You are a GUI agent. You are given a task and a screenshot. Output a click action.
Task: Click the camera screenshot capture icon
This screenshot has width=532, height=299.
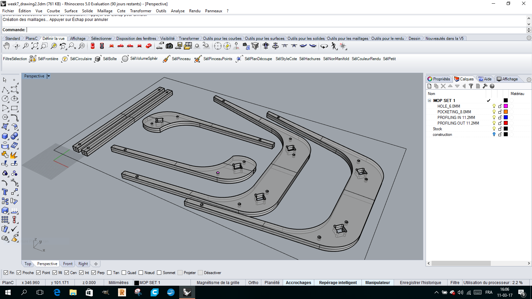169,46
